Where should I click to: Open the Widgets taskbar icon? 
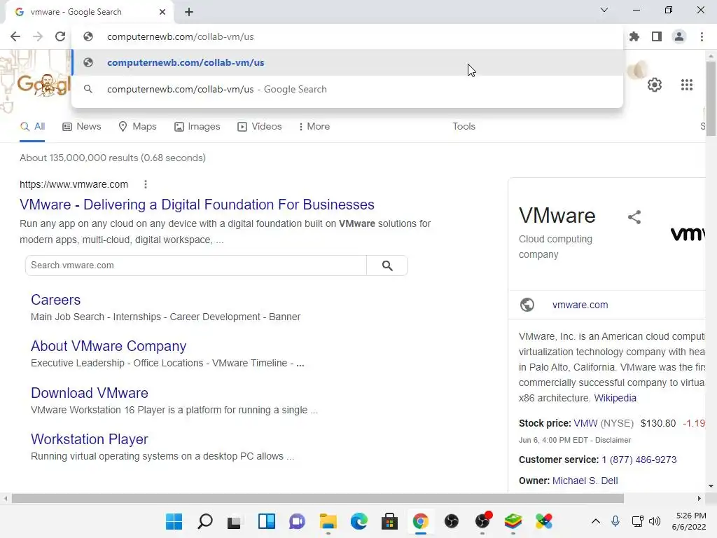(266, 521)
